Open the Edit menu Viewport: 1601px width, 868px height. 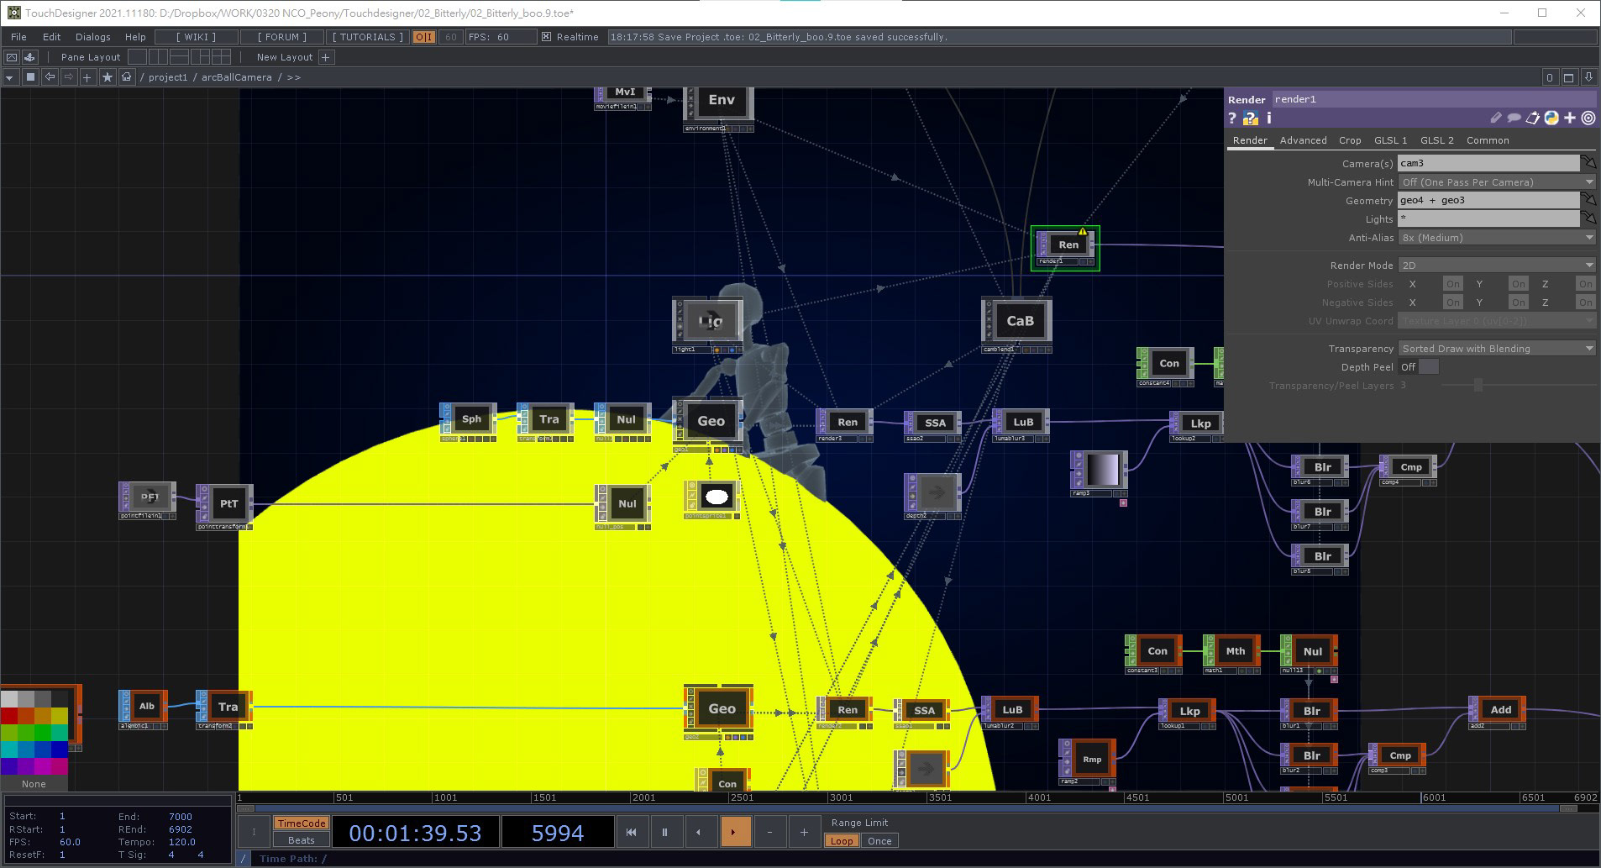[x=51, y=37]
